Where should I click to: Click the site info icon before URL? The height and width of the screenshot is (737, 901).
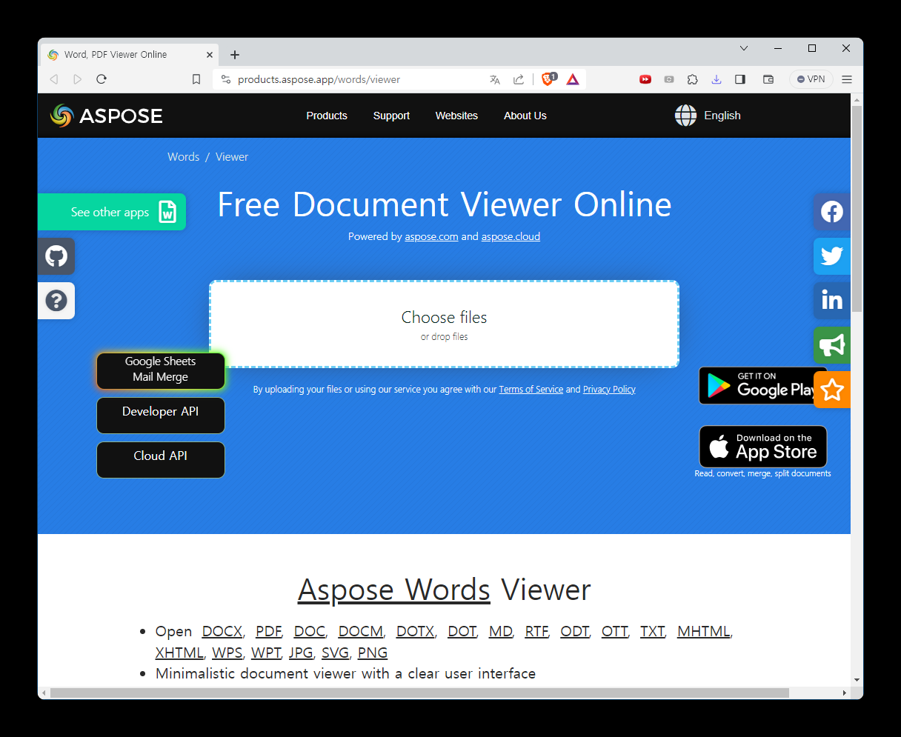pos(226,79)
